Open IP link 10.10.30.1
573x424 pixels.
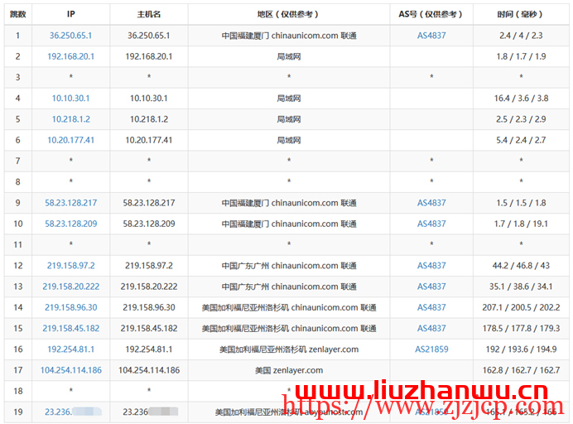[x=70, y=98]
